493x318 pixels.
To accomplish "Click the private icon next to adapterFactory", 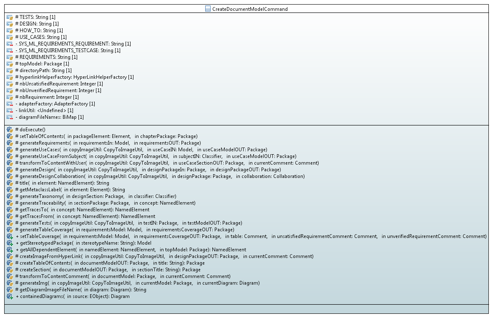I will pyautogui.click(x=10, y=104).
